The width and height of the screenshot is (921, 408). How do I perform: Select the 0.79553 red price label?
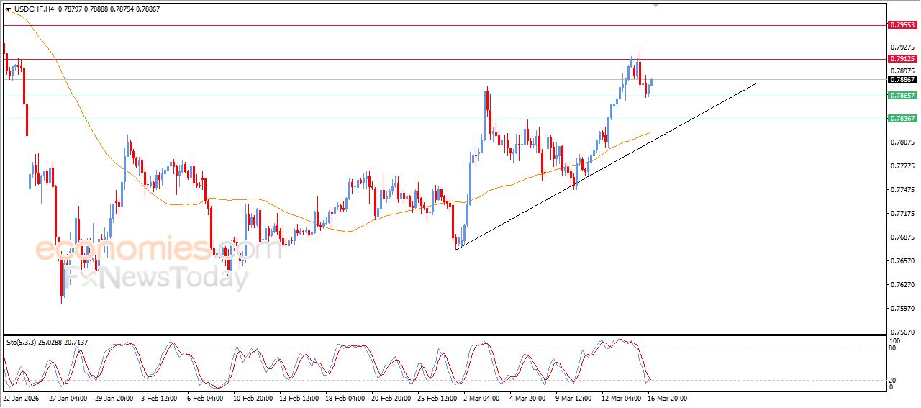(x=902, y=25)
